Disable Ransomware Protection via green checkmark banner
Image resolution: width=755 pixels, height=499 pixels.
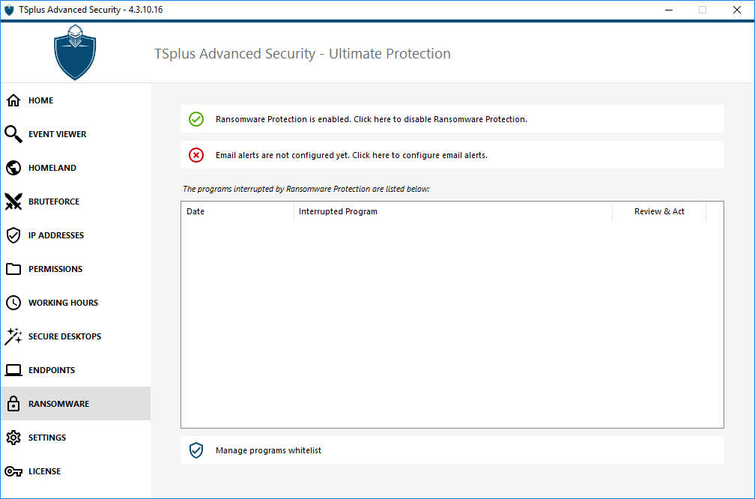point(371,119)
